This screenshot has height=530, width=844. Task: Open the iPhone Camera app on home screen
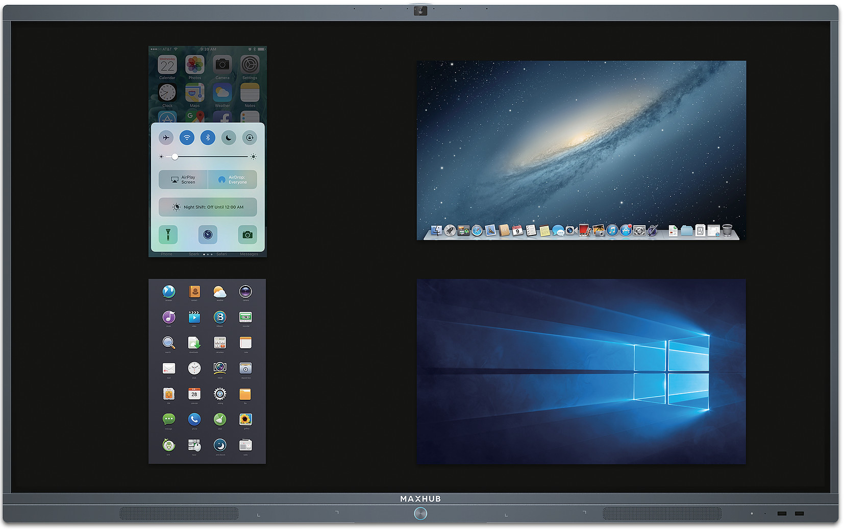222,65
